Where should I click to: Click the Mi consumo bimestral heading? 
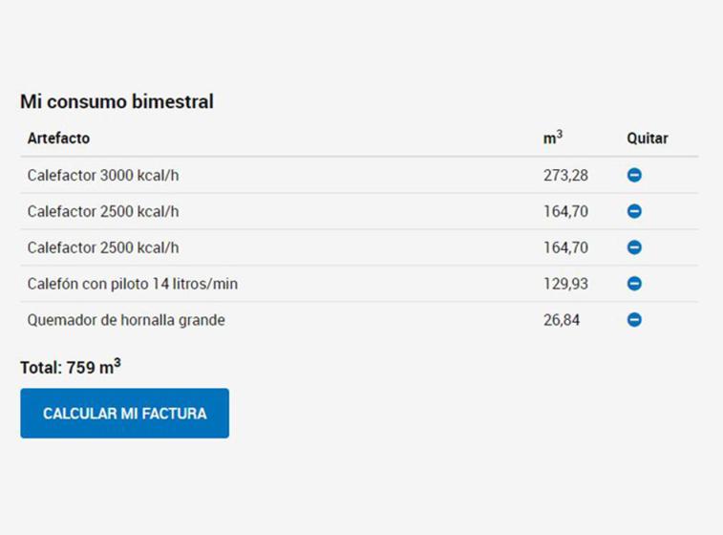coord(117,101)
